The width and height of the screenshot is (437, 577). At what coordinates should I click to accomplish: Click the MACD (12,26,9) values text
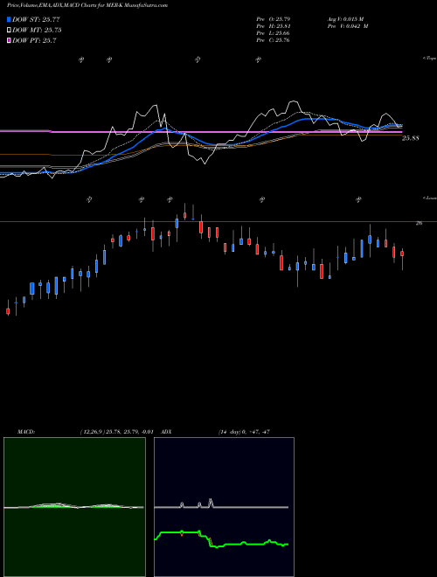click(x=116, y=432)
